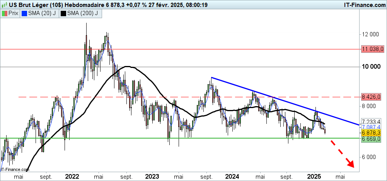Viewport: 387px width, 181px height.
Task: Click the IT-Finance.com watermark at bottom left
Action: [x=15, y=169]
